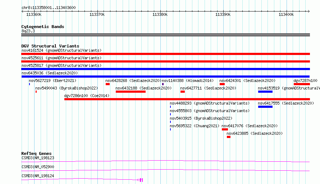Select the dgv7287n100 variant label
Image resolution: width=320 pixels, height=184 pixels.
305,80
